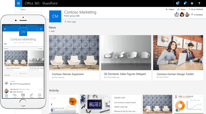This screenshot has height=114, width=206.
Task: Open Contoso Denver Expansion news image on desktop
Action: pos(74,53)
